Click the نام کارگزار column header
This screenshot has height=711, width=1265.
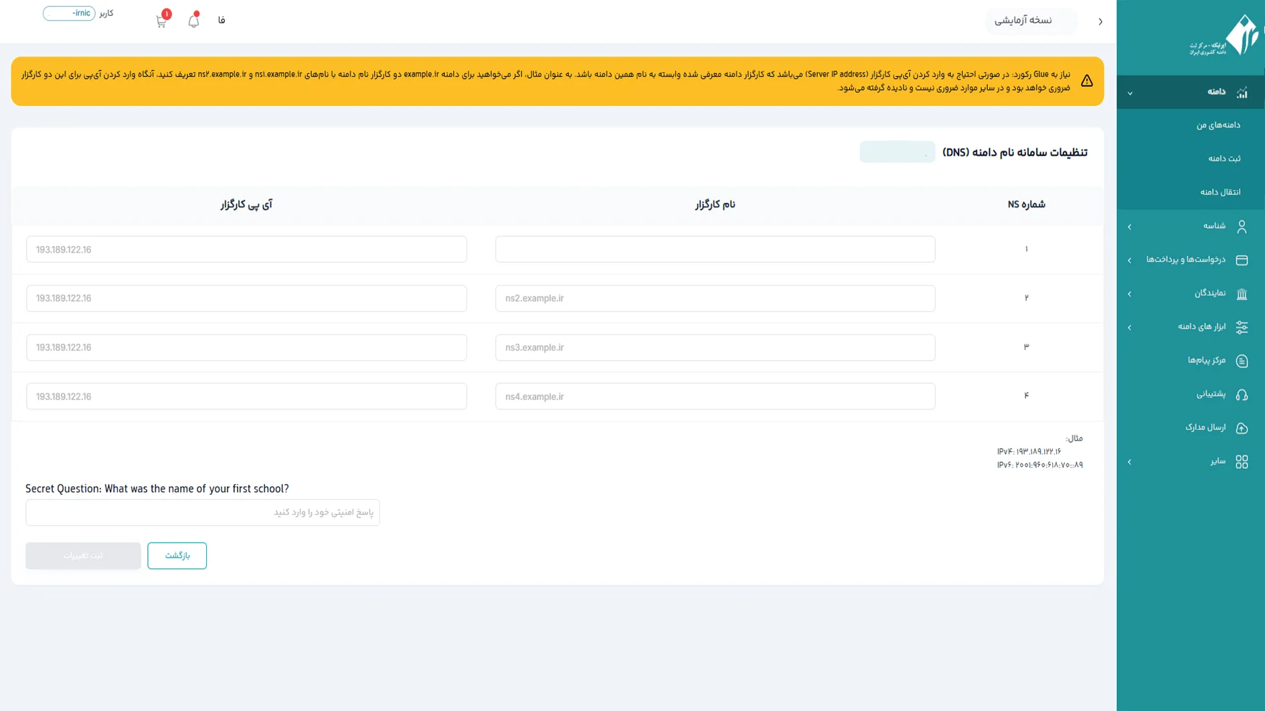click(715, 205)
